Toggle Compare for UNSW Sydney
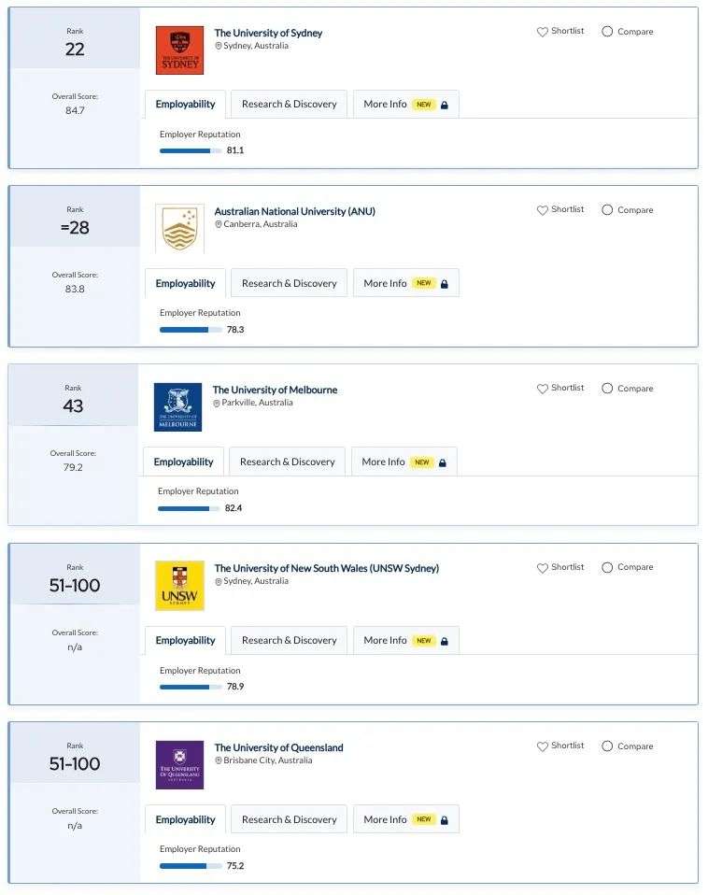The height and width of the screenshot is (895, 708). [x=628, y=567]
